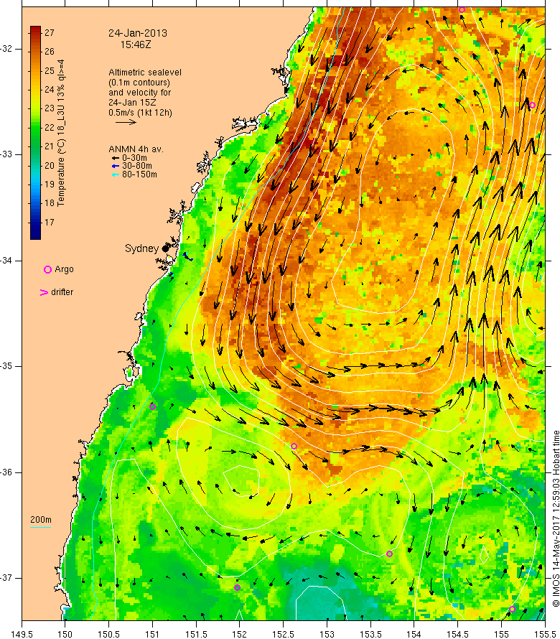
Task: Click the '(0.1m contours)' text
Action: 139,83
